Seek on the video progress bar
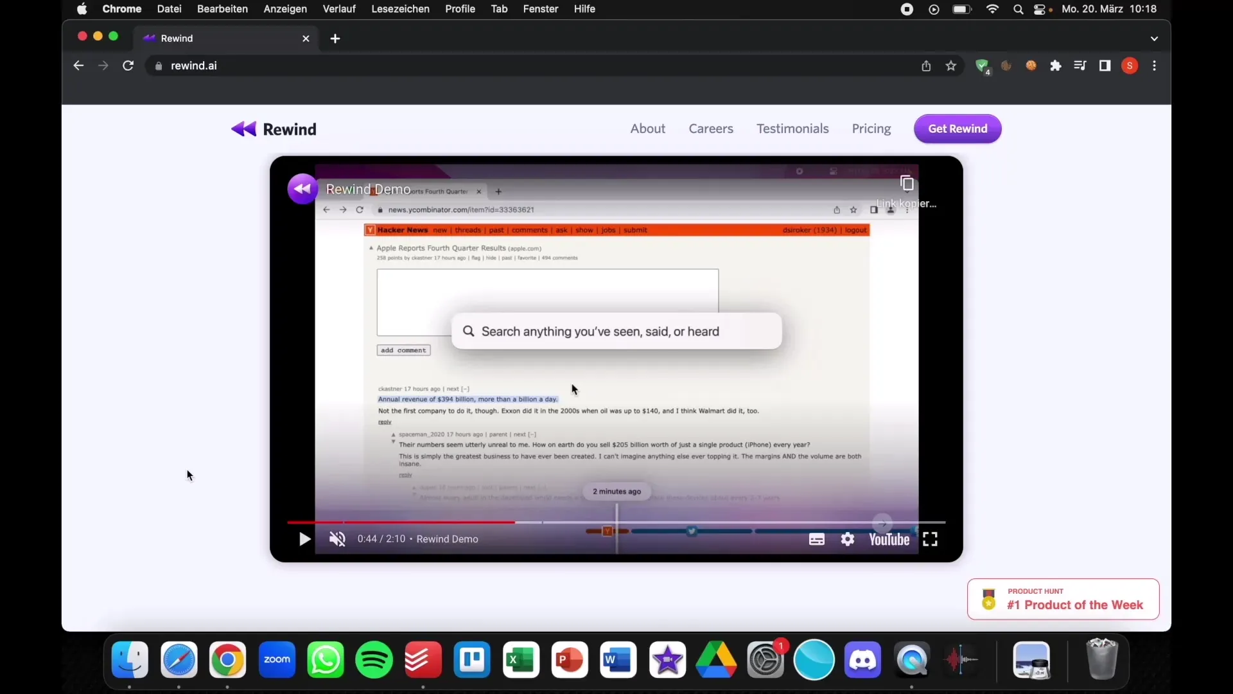The image size is (1233, 694). (616, 522)
